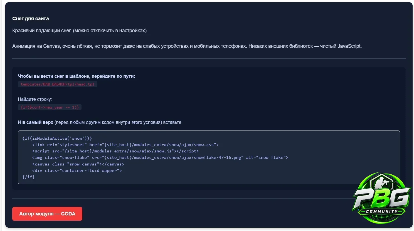
Task: Click the paragraph about "Анимация на Canvas"
Action: 187,46
